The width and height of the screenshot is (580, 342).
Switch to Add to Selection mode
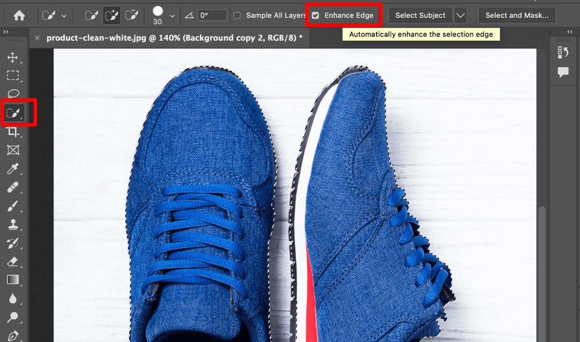[x=111, y=15]
